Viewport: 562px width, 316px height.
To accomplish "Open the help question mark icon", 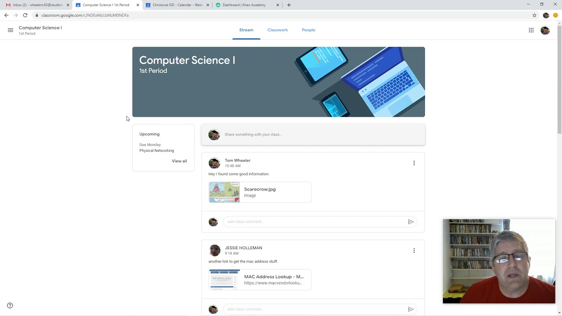I will [10, 305].
